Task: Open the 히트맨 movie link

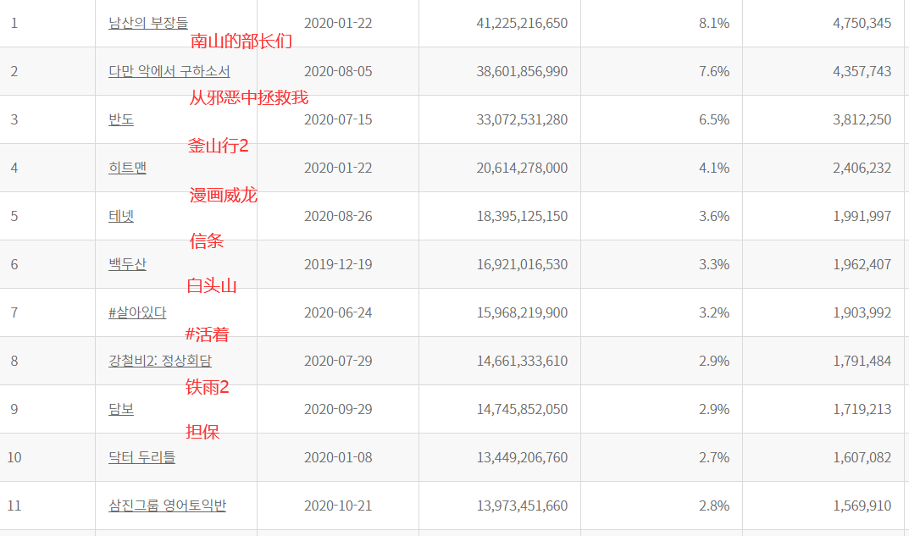Action: [x=128, y=168]
